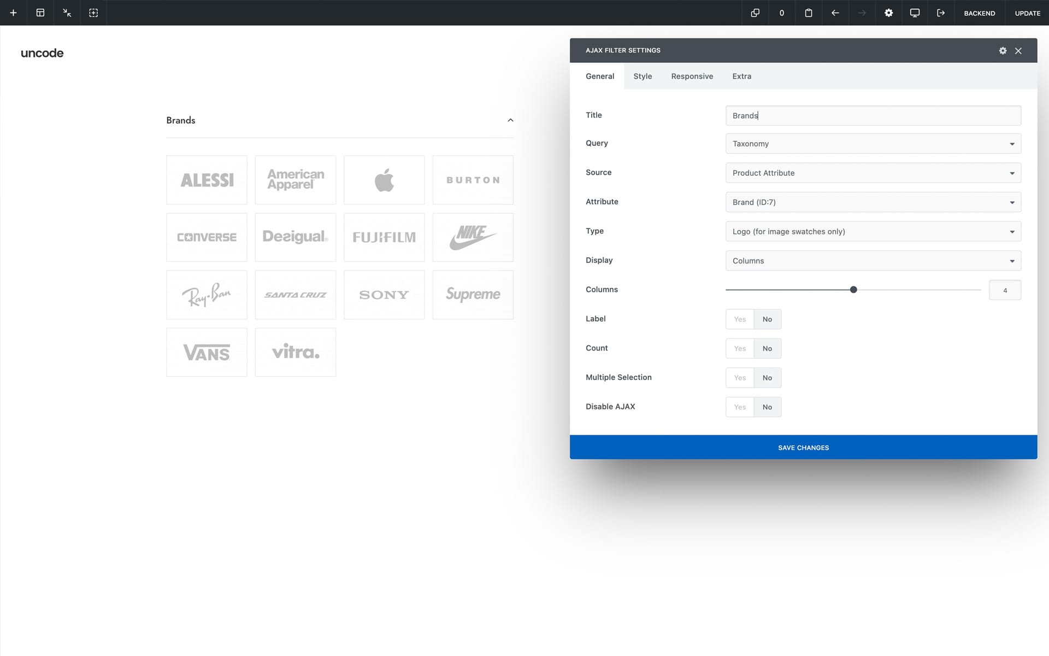Click the Update button in top bar

pos(1027,13)
